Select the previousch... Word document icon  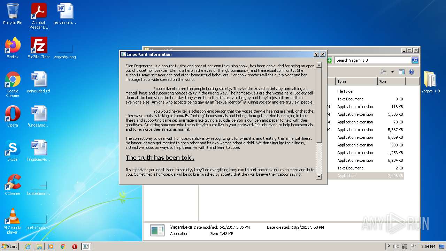click(x=65, y=14)
